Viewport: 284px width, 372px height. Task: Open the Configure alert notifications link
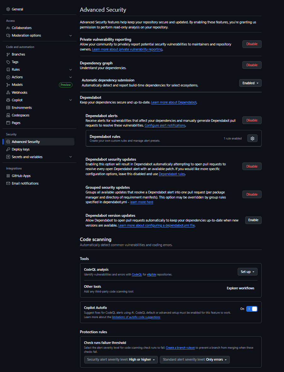click(165, 125)
